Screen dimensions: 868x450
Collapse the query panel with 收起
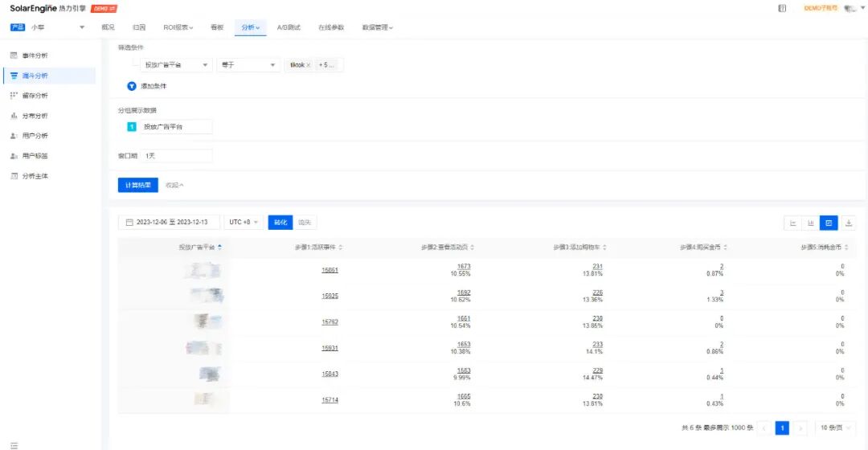click(x=174, y=186)
